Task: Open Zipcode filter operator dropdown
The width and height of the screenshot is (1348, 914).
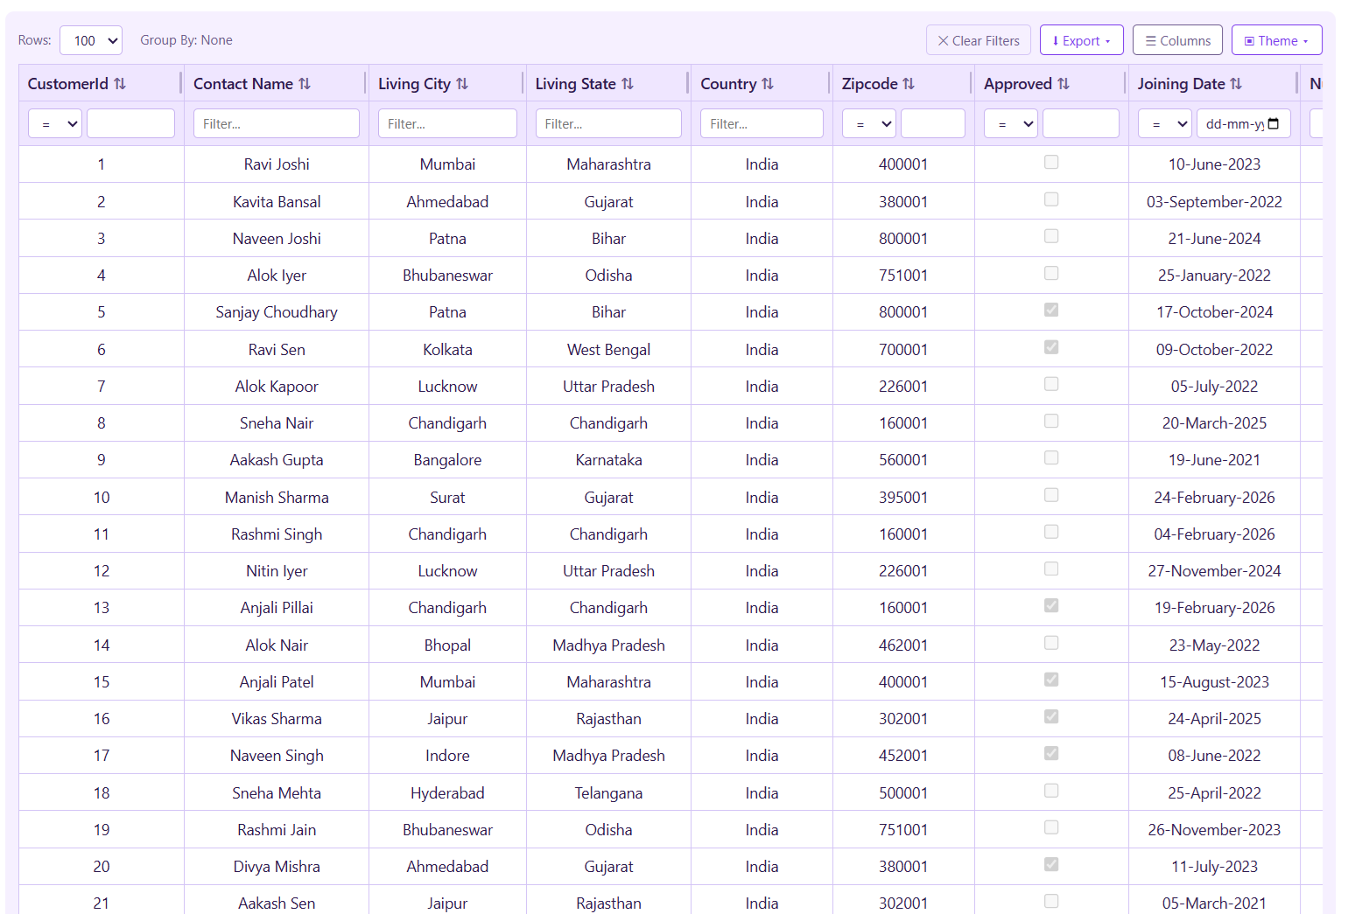Action: point(869,123)
